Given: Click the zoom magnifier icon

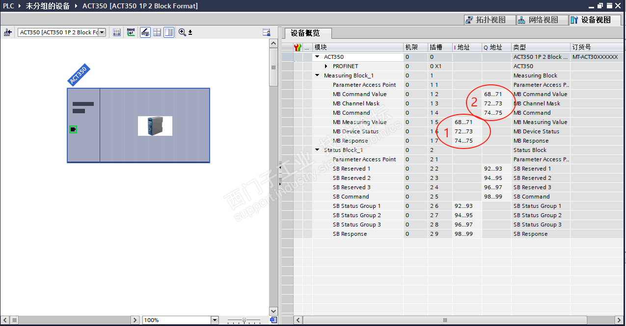Looking at the screenshot, I should pyautogui.click(x=182, y=32).
